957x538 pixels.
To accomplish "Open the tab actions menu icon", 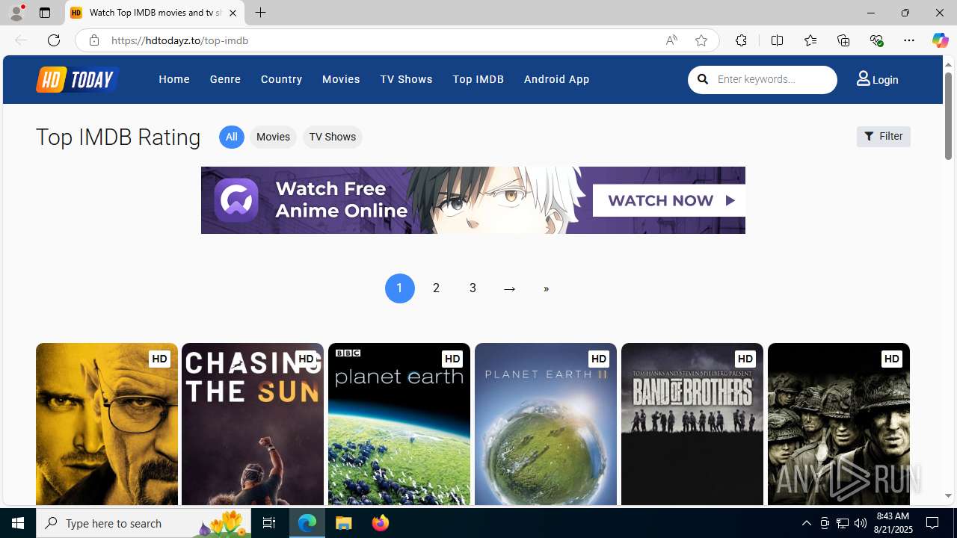I will 45,13.
